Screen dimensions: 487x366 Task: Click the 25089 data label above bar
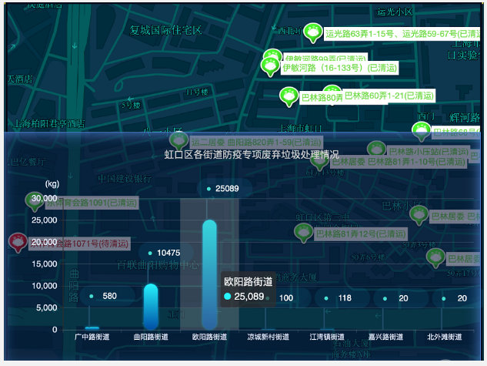tap(227, 189)
